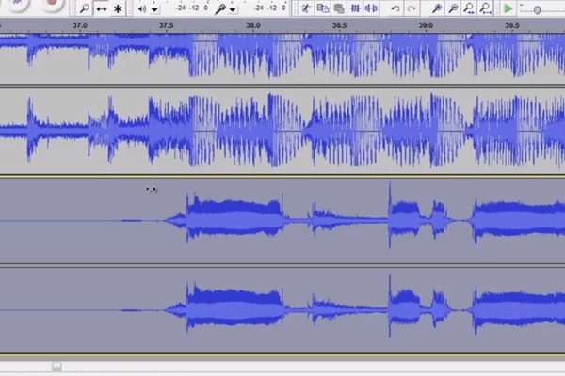Open the output speaker meter dropdown
Image resolution: width=565 pixels, height=376 pixels.
[154, 9]
